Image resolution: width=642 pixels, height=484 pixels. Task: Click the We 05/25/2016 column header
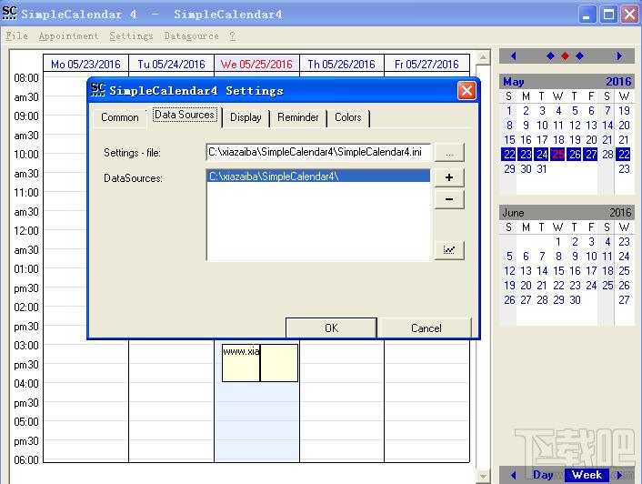(x=256, y=65)
